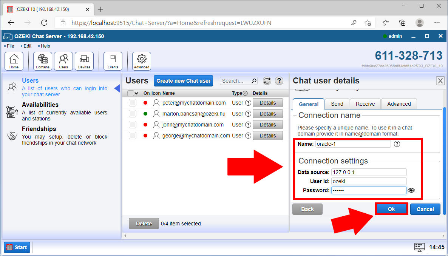This screenshot has height=256, width=448.
Task: Select Availabilities in the sidebar
Action: [x=40, y=105]
